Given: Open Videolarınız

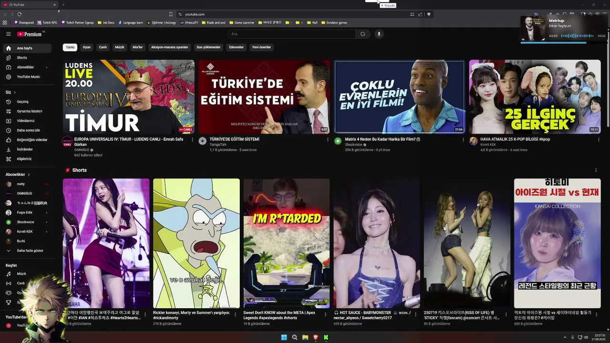Looking at the screenshot, I should [x=27, y=121].
